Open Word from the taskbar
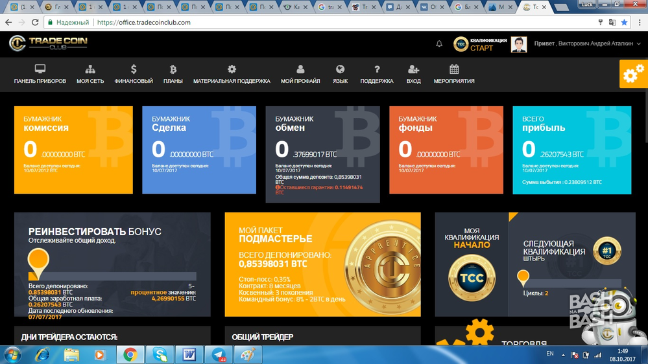Viewport: 648px width, 364px height. (189, 354)
